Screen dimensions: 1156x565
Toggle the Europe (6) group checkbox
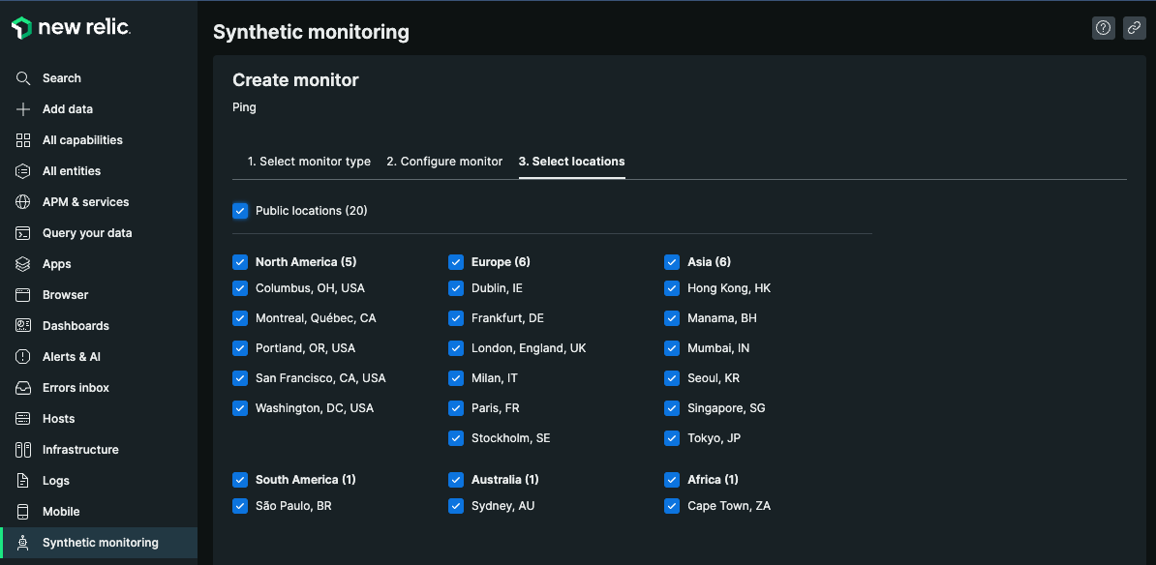[456, 262]
